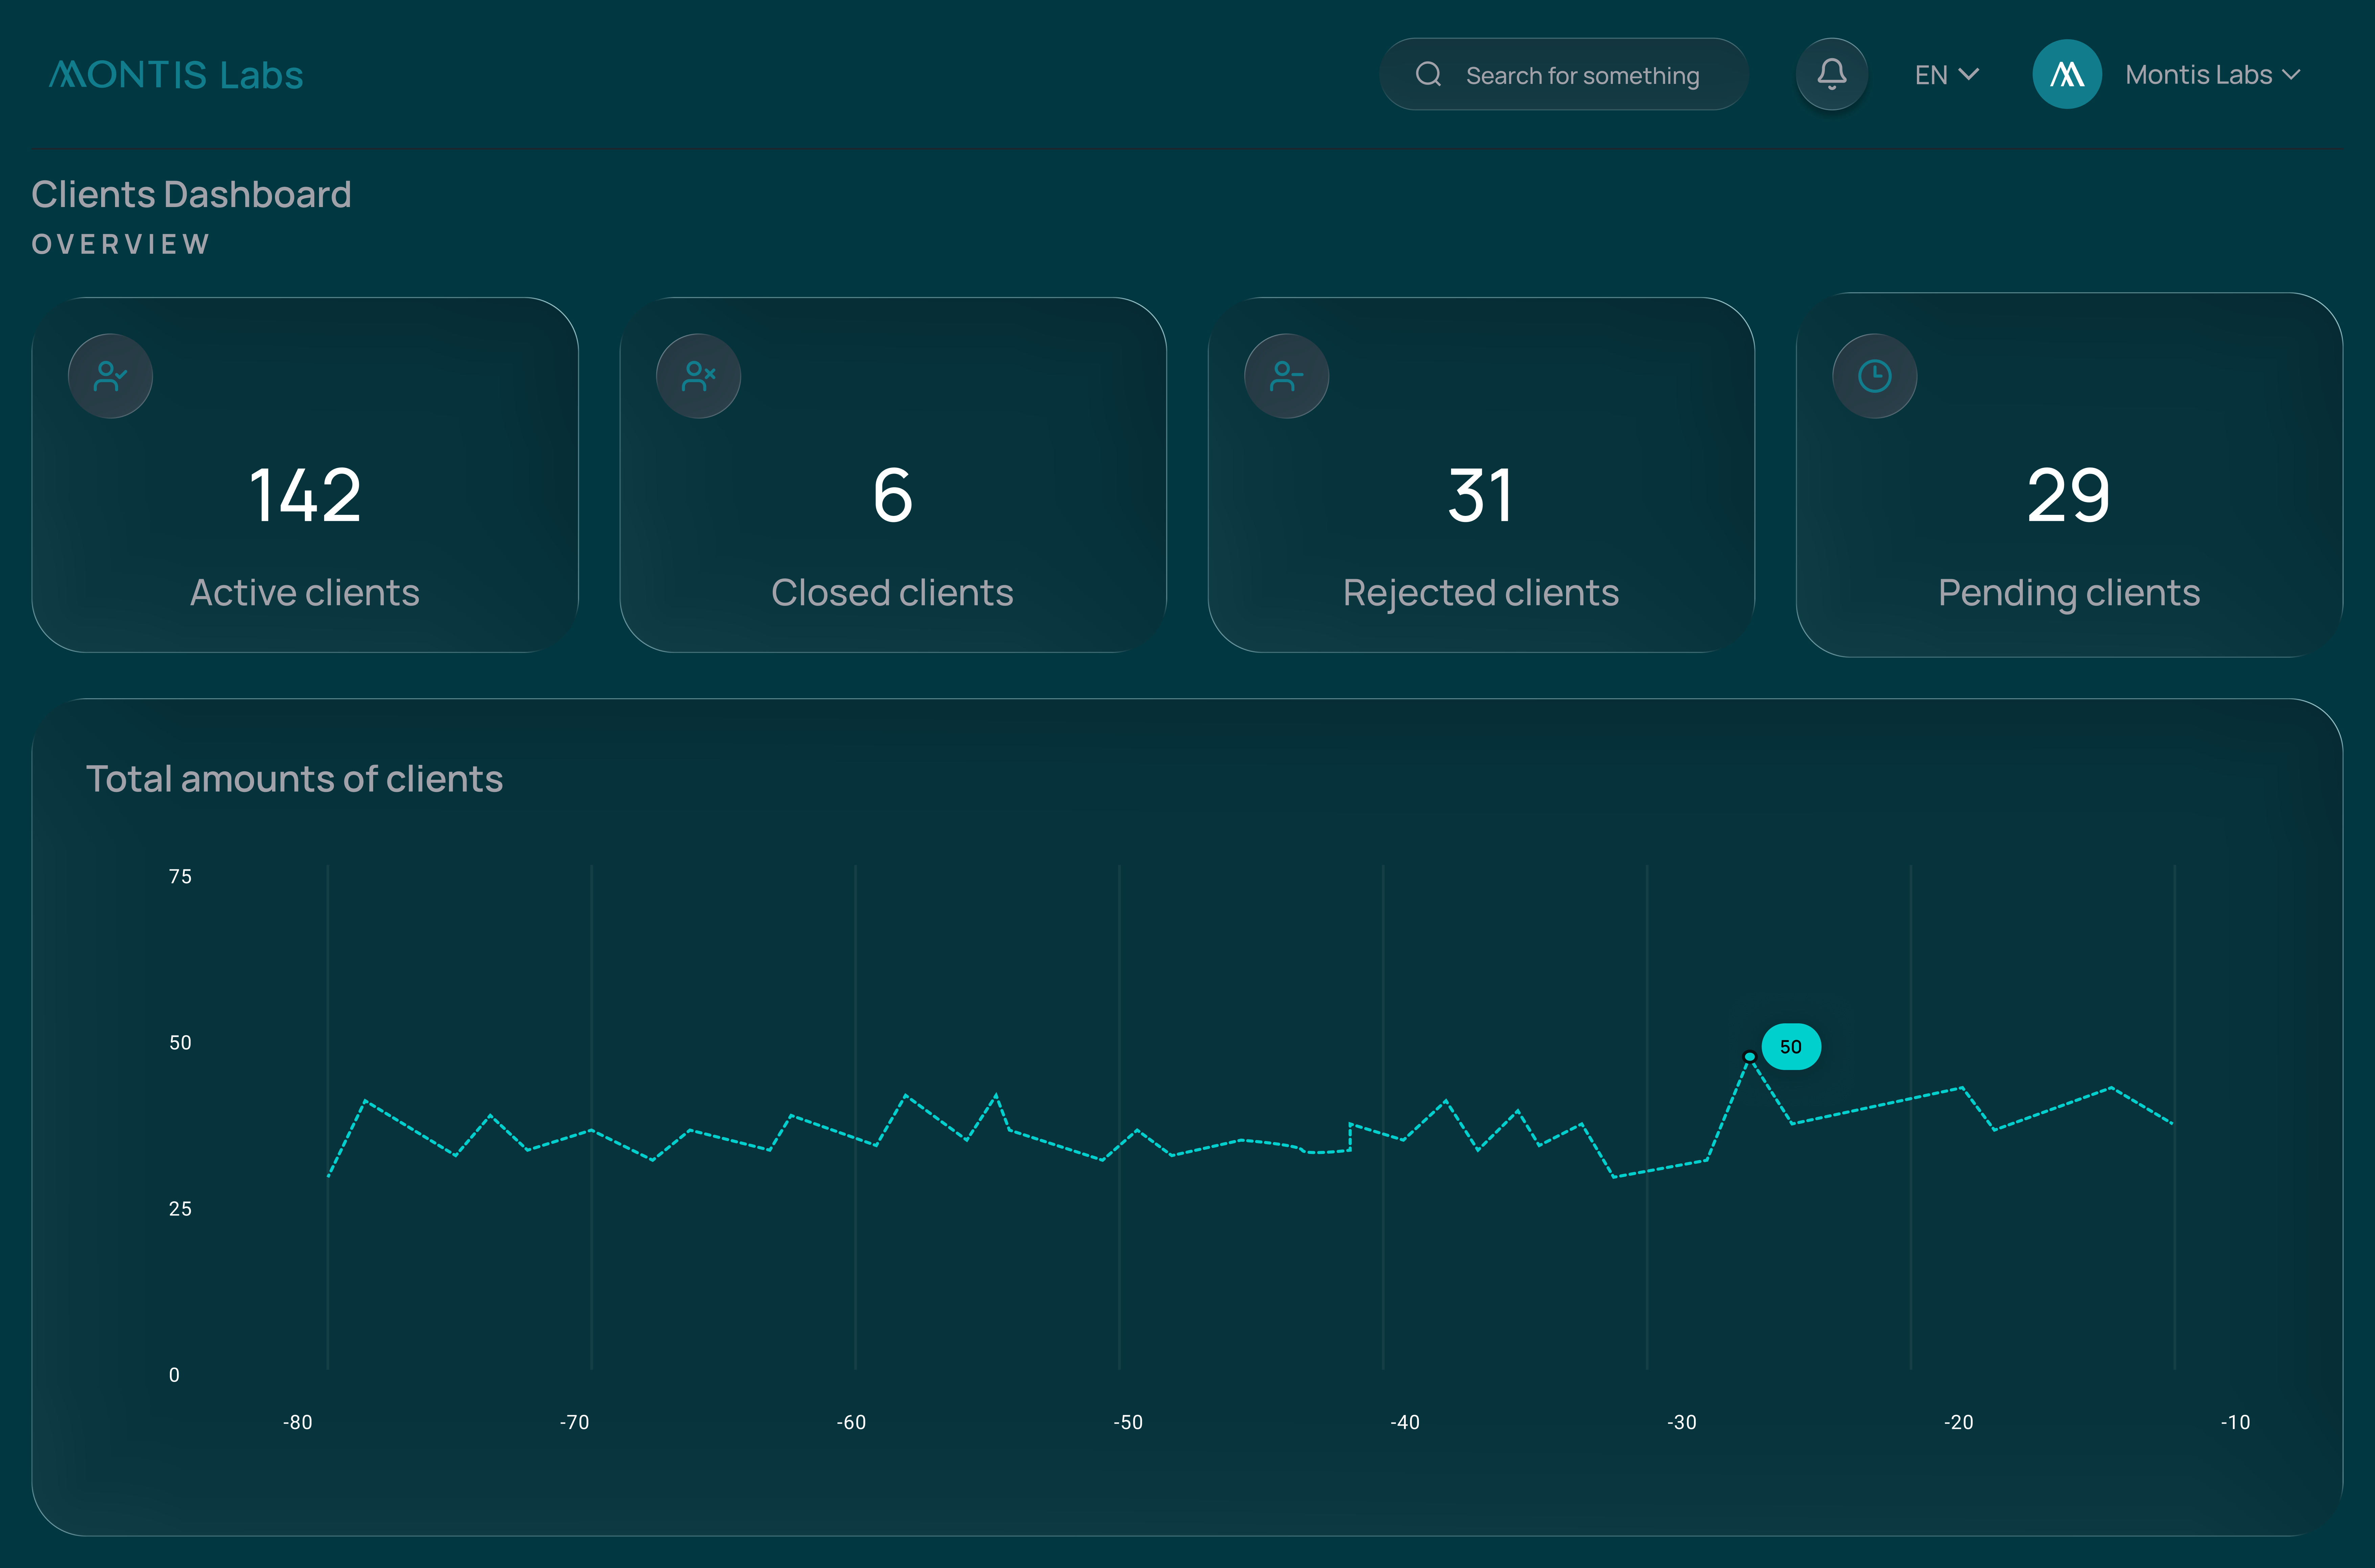The image size is (2375, 1568).
Task: Select the Pending clients card
Action: point(2069,475)
